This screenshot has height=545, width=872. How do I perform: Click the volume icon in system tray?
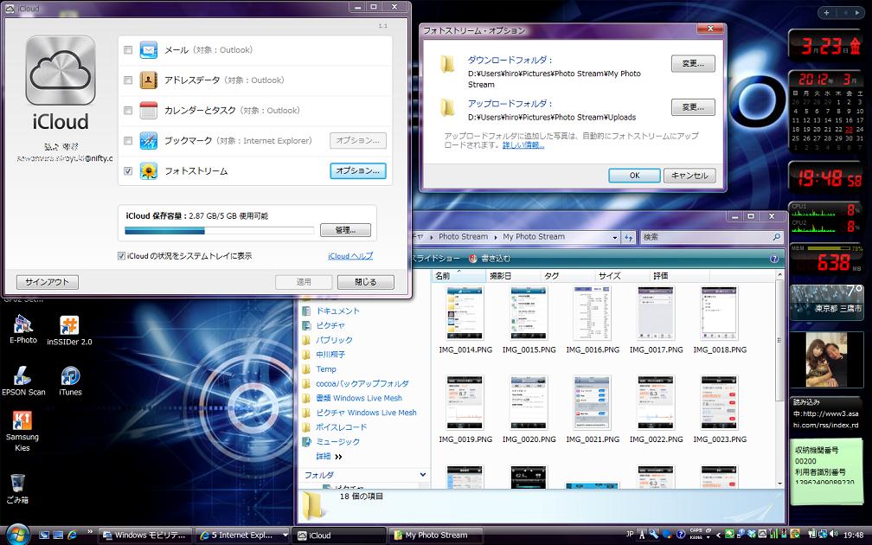coord(833,534)
